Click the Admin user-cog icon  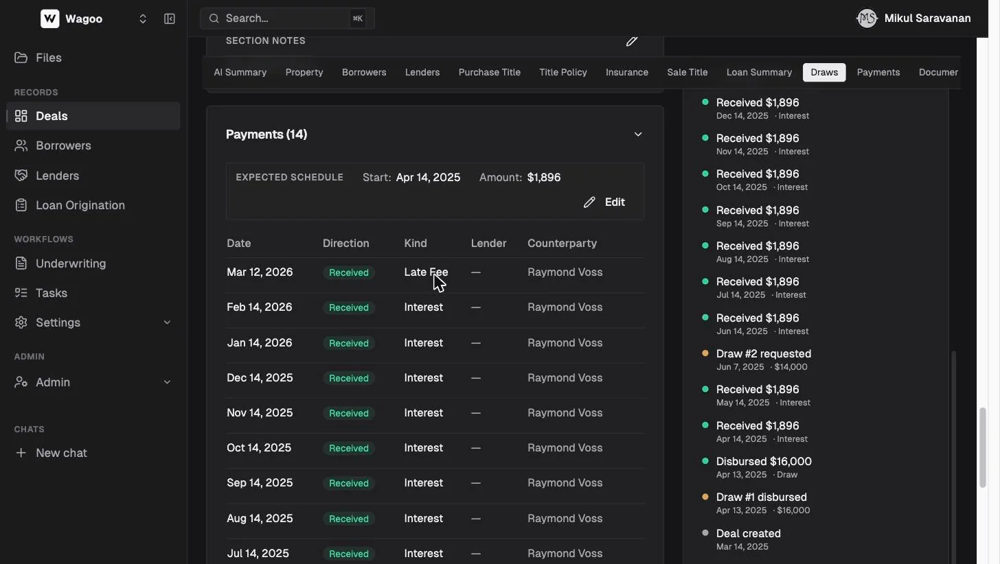pos(21,382)
